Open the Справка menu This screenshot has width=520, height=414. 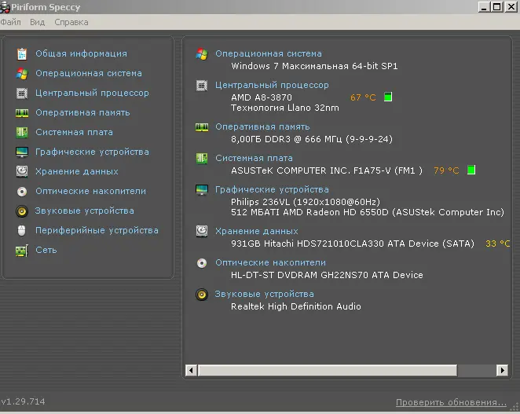71,22
